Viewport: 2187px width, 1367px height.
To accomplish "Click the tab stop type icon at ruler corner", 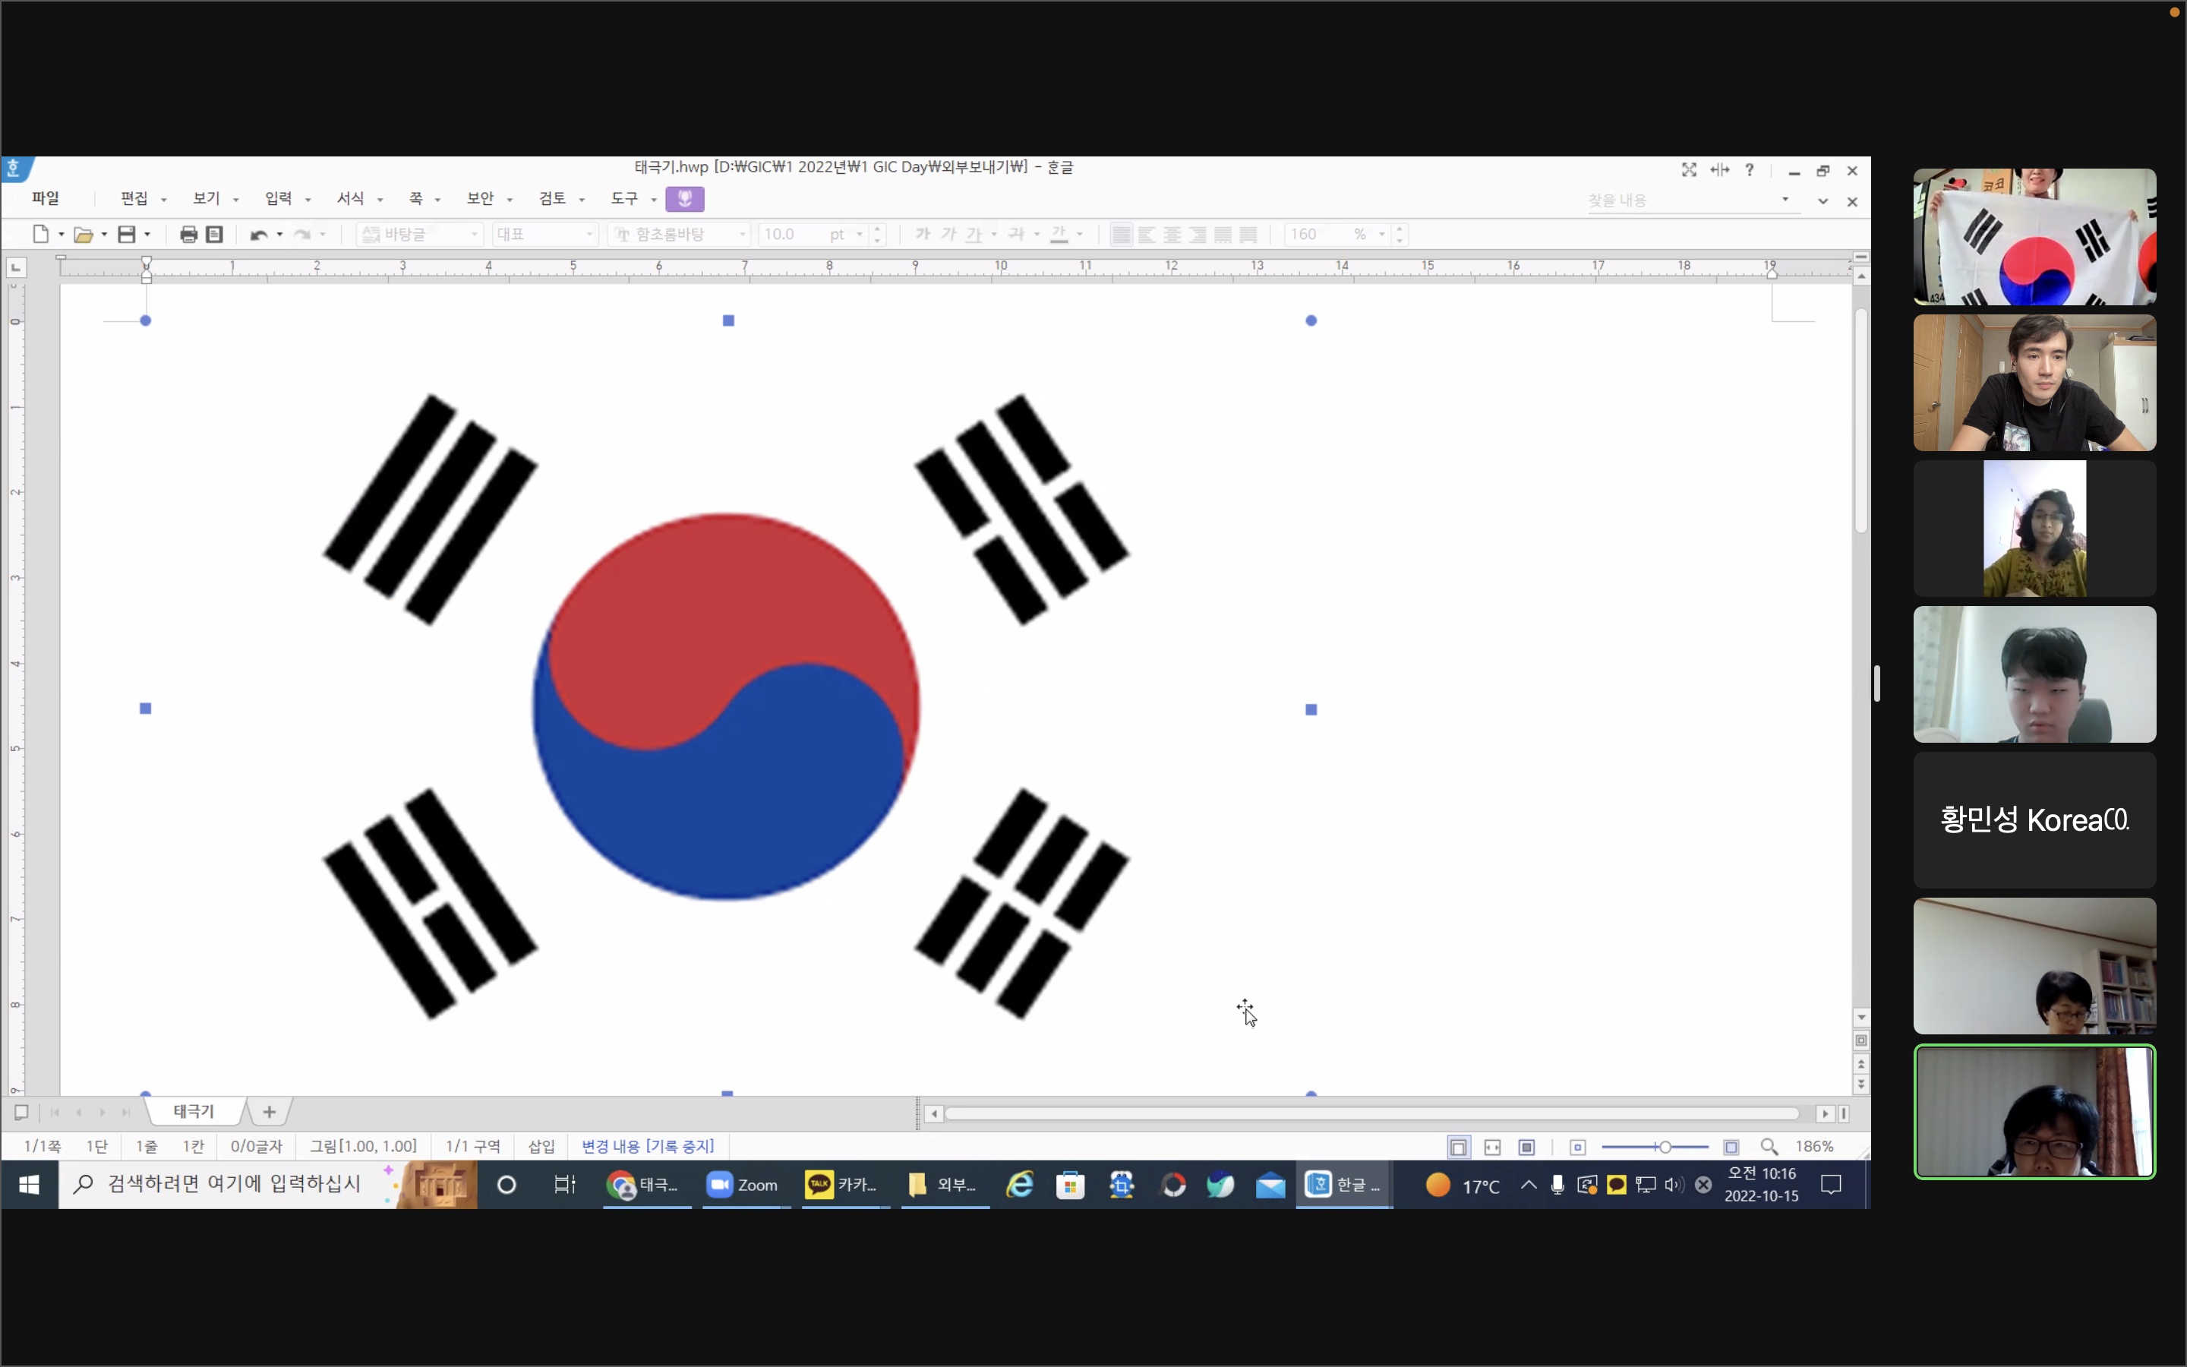I will [x=15, y=267].
